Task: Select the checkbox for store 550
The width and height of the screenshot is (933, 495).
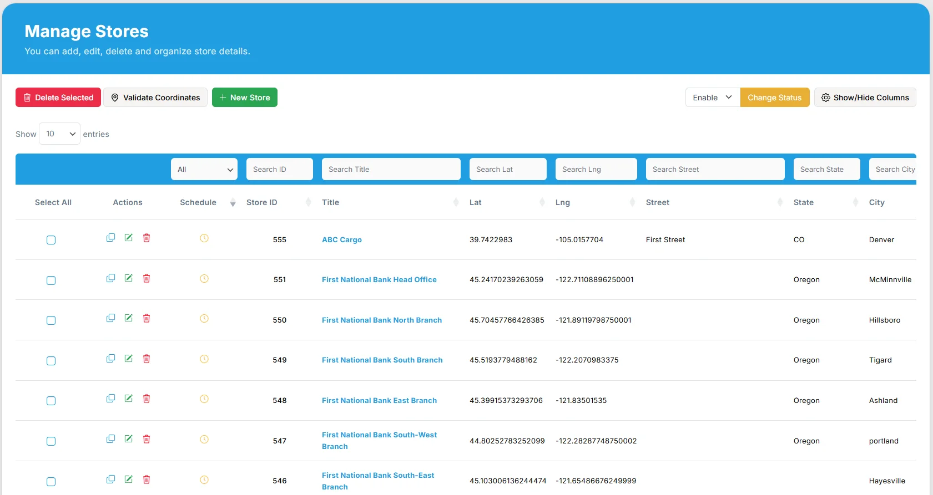Action: click(x=51, y=320)
